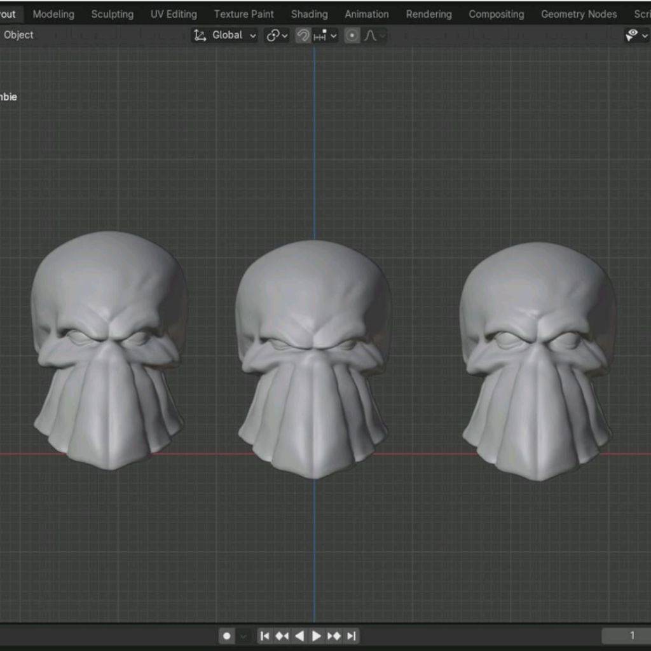The height and width of the screenshot is (651, 651).
Task: Jump to the start frame
Action: tap(265, 636)
